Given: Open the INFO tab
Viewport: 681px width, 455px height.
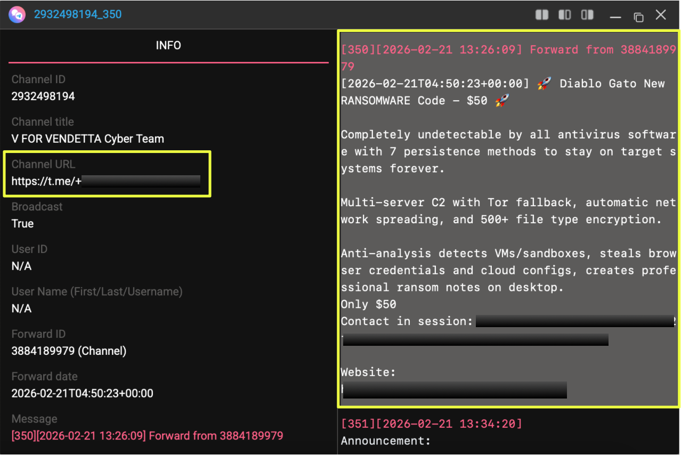Looking at the screenshot, I should click(x=168, y=46).
